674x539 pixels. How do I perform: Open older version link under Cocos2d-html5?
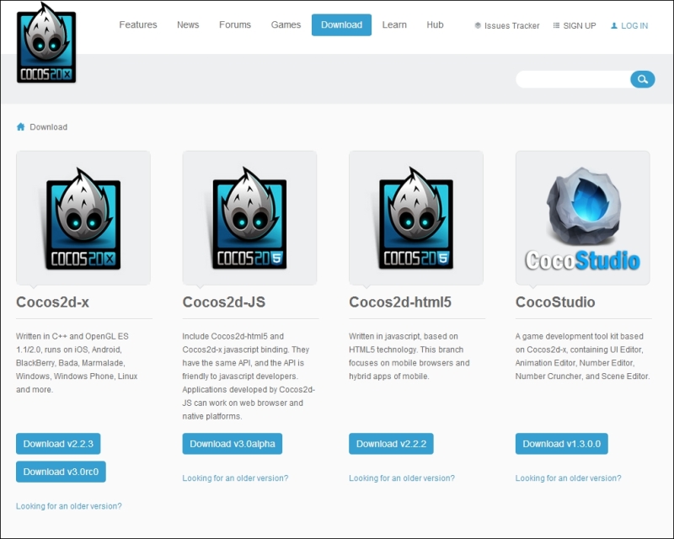[402, 478]
